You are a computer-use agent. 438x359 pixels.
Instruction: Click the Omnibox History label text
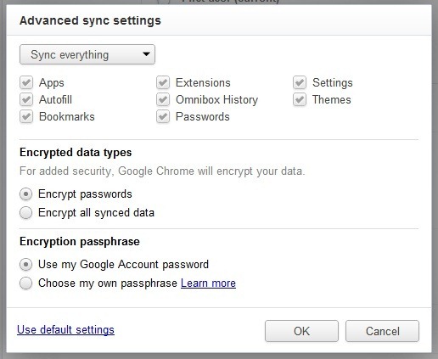(216, 99)
